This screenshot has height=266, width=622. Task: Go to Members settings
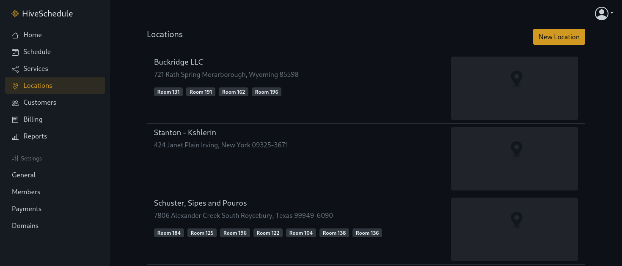26,192
